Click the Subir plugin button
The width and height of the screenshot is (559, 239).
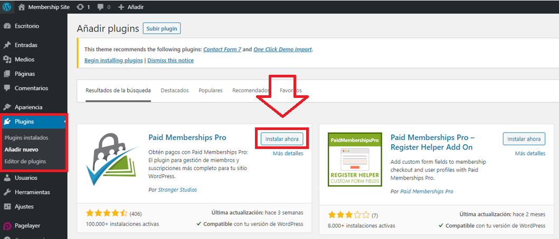162,28
